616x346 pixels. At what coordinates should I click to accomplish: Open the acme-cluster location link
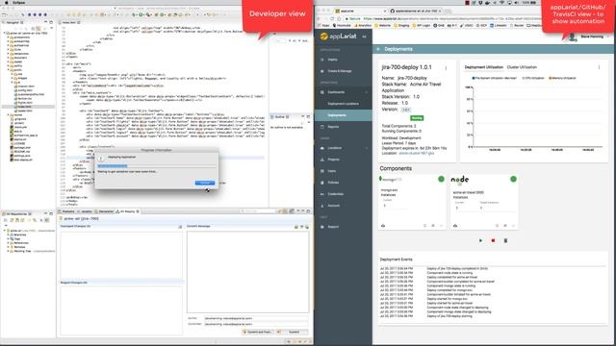[417, 154]
